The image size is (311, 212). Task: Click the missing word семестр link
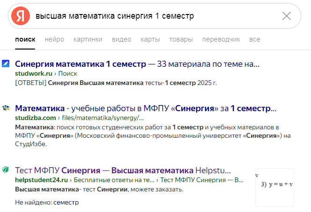66,203
